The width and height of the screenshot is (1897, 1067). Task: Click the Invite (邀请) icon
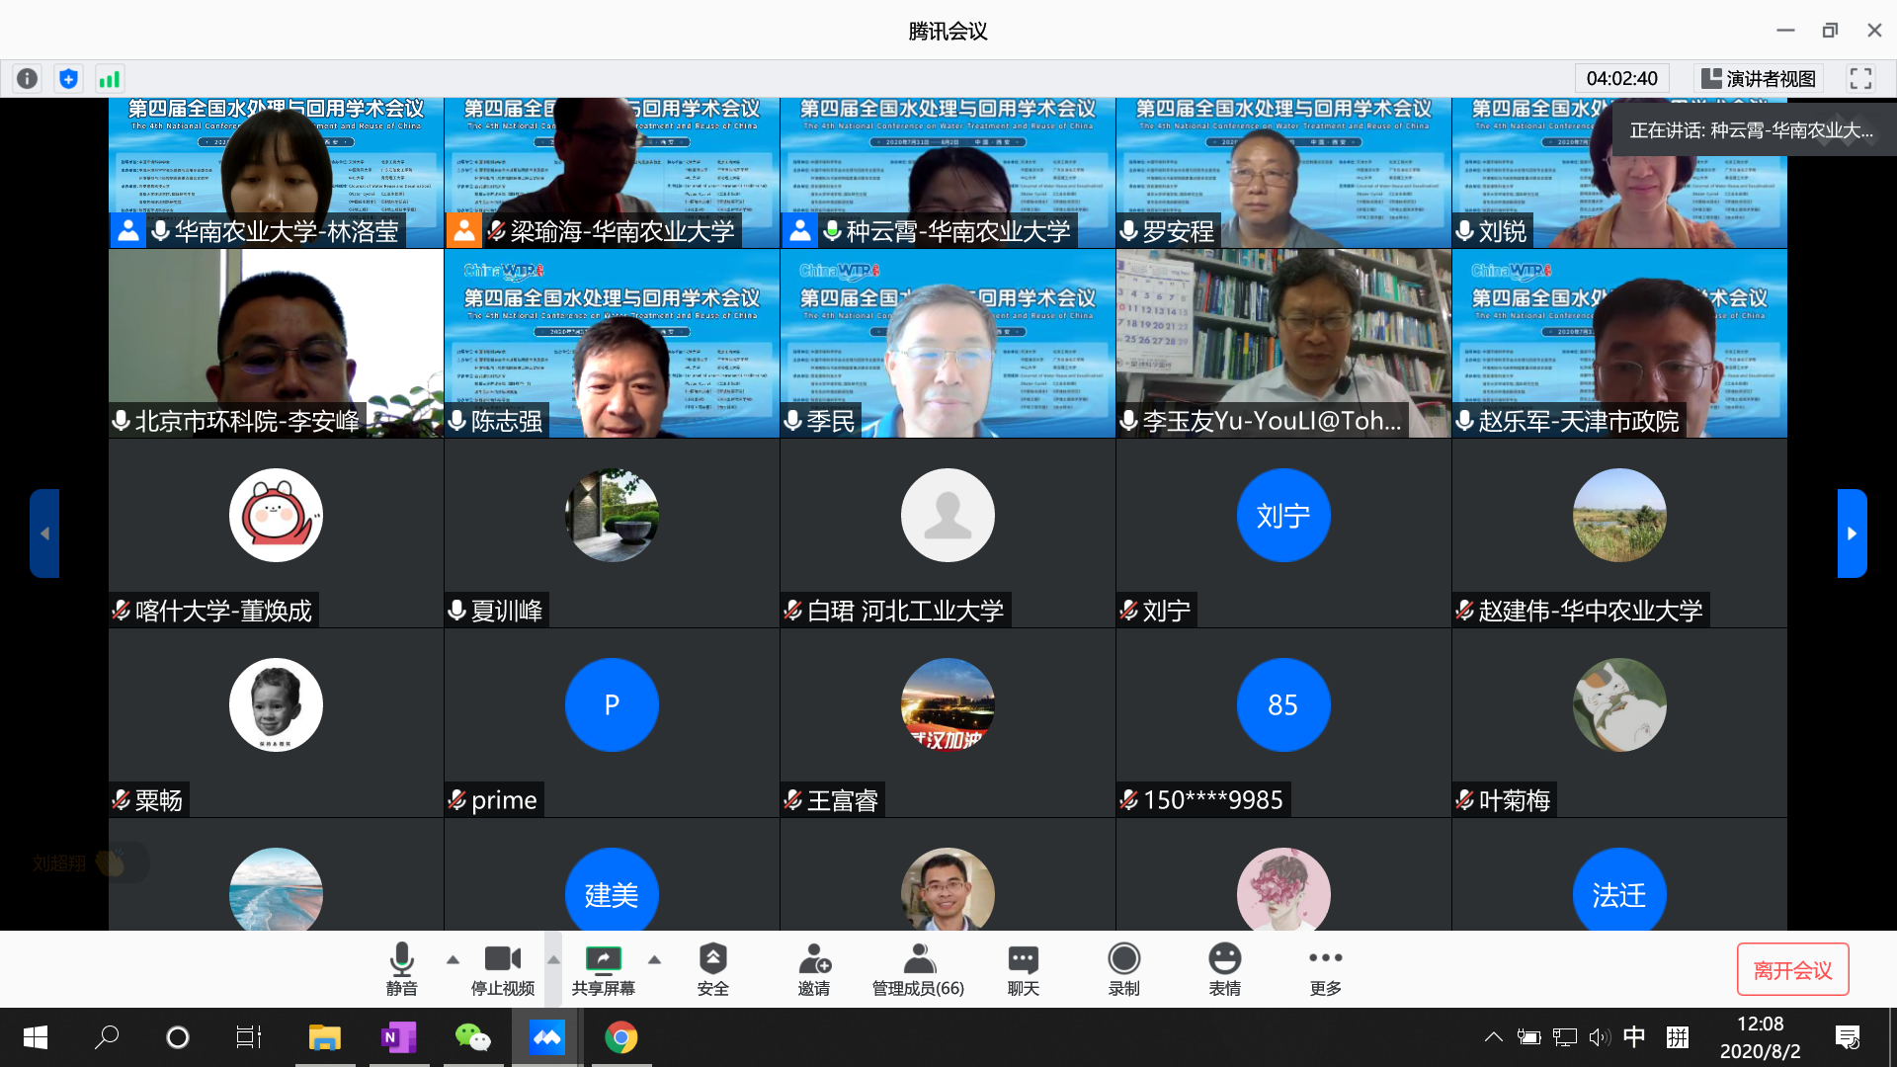[814, 968]
